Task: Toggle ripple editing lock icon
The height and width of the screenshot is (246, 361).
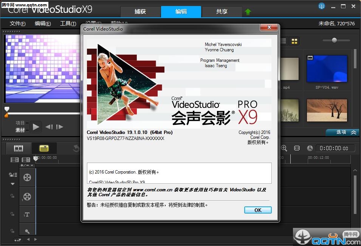Action: [13, 175]
